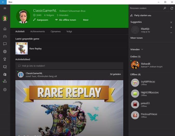
Task: Open the Meer menu in the profile header
Action: pos(86,20)
